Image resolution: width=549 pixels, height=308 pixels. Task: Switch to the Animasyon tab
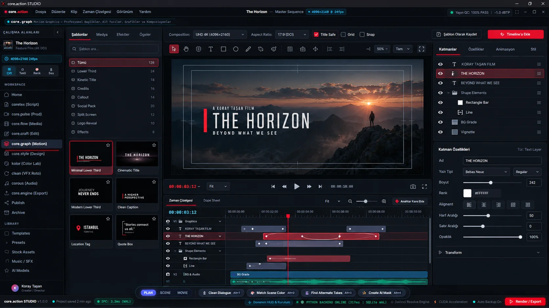[505, 49]
